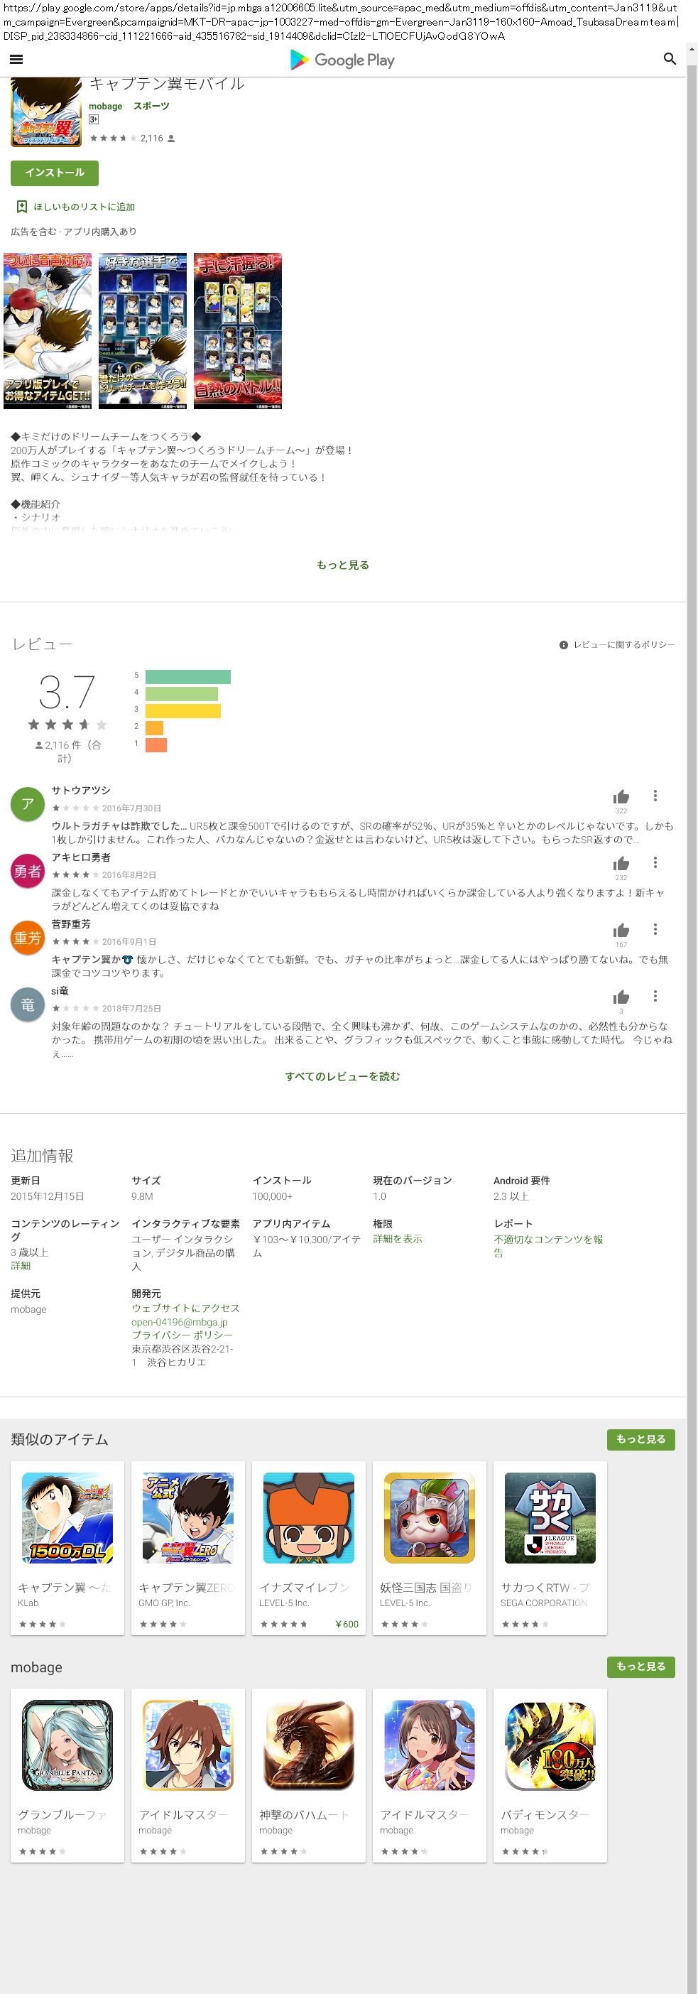Open the idol girl アイドルマスター app card
Viewport: 698px width, 1994px height.
(430, 1775)
